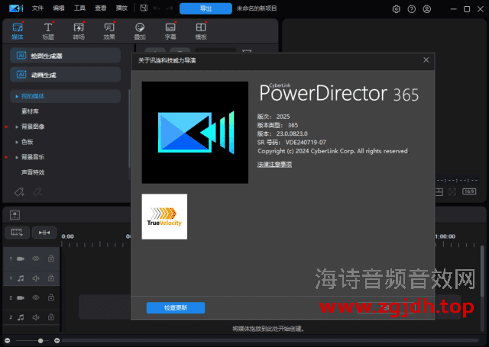Viewport: 489px width, 347px height.
Task: Click the timeline snap/ripple icon button
Action: point(44,233)
